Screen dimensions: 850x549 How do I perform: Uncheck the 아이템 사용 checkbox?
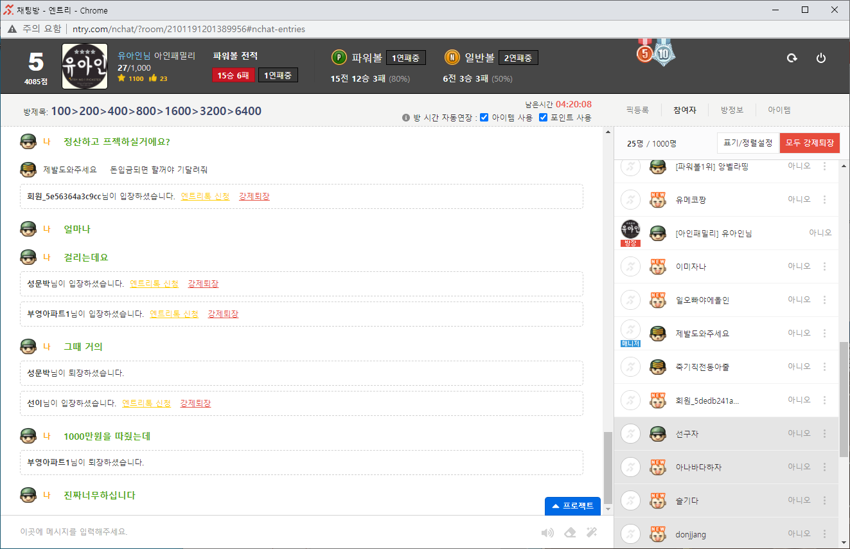click(x=484, y=118)
